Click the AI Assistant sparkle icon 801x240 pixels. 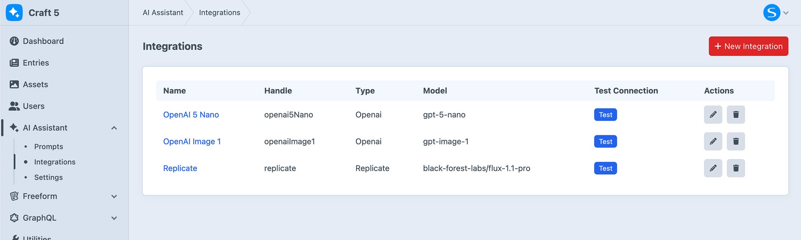click(14, 128)
